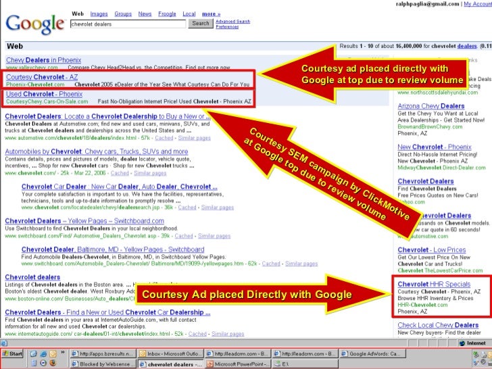Open Similar pages for dealersearch.jsp result

point(218,207)
